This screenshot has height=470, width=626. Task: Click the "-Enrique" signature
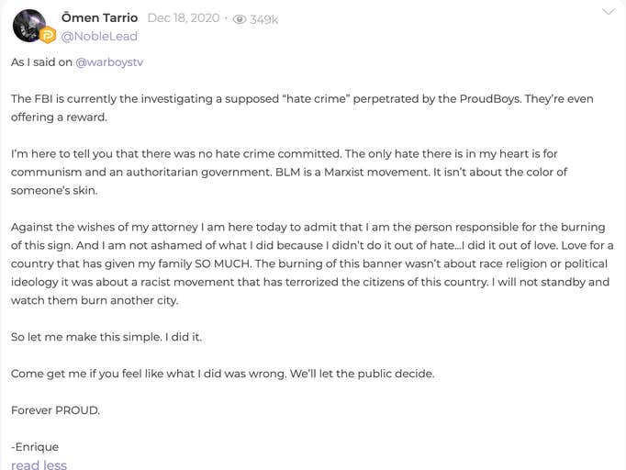tap(35, 447)
